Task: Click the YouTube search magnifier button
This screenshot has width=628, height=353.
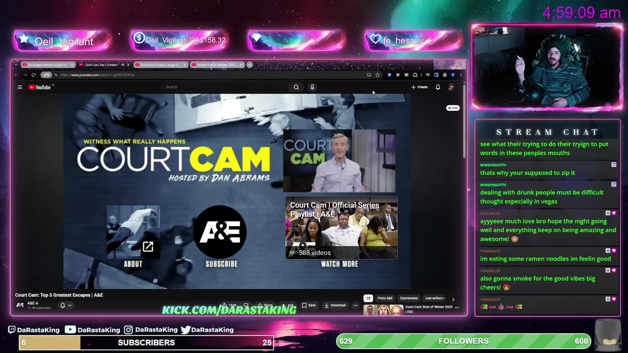Action: (296, 87)
